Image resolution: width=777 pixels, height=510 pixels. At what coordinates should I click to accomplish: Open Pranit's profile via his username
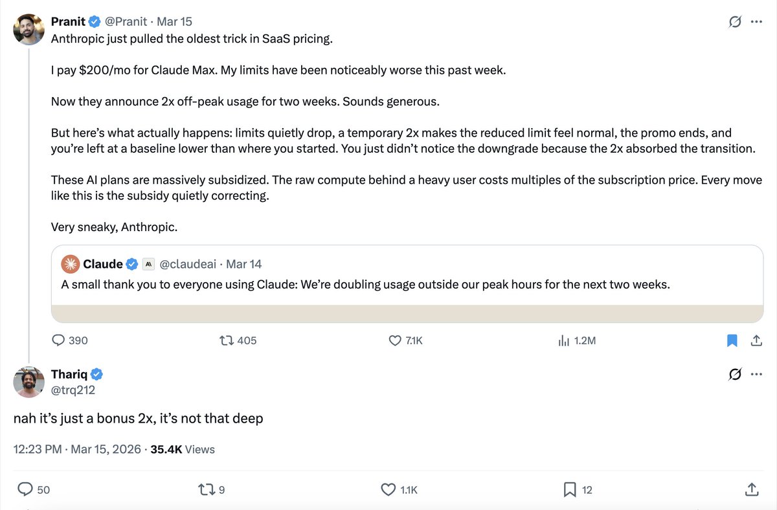pyautogui.click(x=127, y=21)
